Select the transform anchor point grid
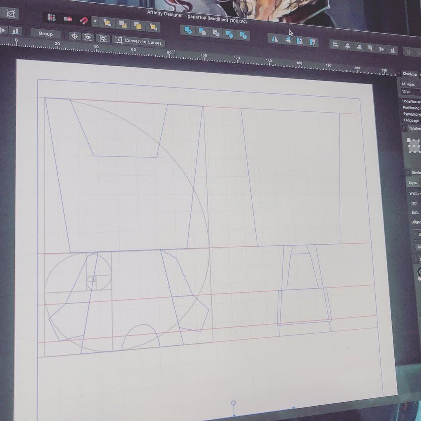This screenshot has width=421, height=421. (414, 146)
